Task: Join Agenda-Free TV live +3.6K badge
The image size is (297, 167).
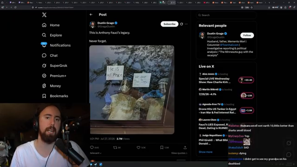Action: click(247, 110)
